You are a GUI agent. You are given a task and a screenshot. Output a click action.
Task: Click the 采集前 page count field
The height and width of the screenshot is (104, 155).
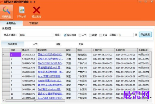(126, 35)
